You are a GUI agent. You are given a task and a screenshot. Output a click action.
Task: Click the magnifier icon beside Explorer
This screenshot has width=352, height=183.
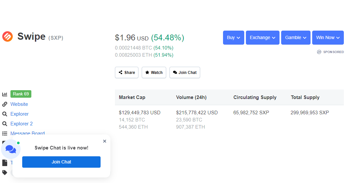click(x=5, y=114)
